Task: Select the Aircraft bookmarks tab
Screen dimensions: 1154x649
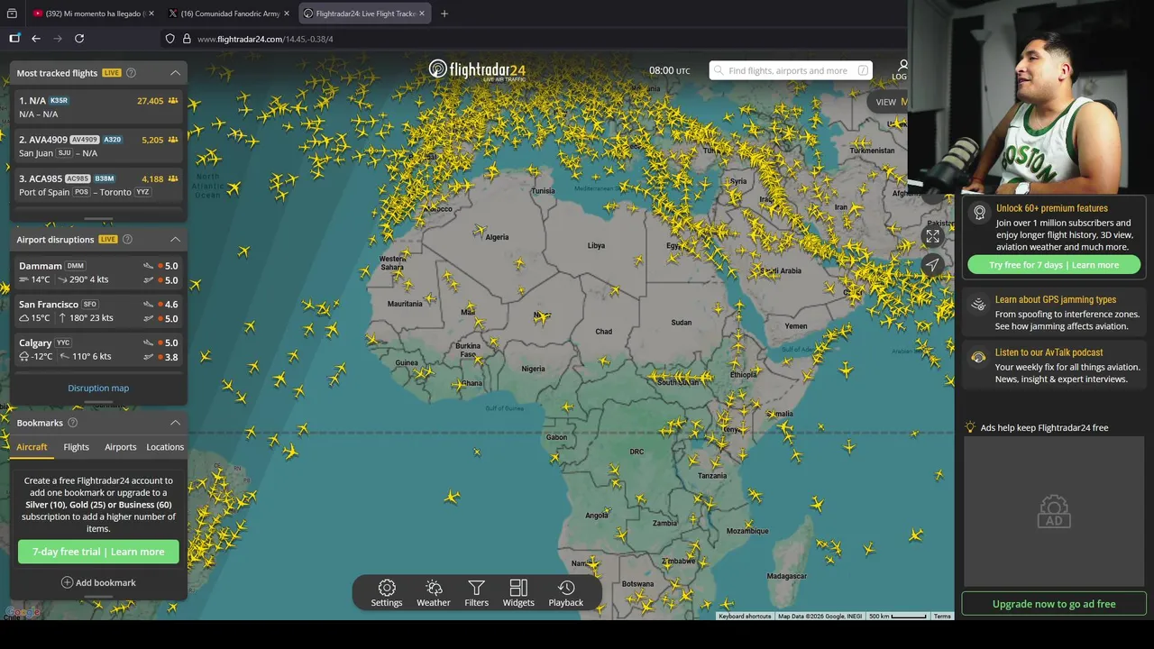Action: tap(32, 447)
